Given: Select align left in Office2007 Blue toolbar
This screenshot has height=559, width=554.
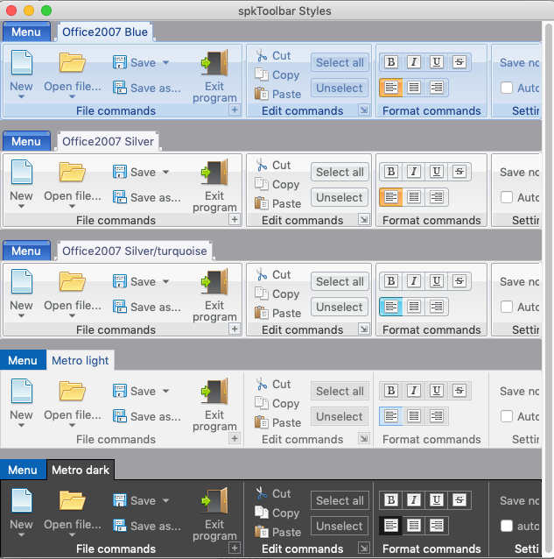Looking at the screenshot, I should point(391,88).
